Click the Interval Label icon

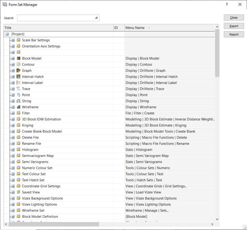[19, 83]
